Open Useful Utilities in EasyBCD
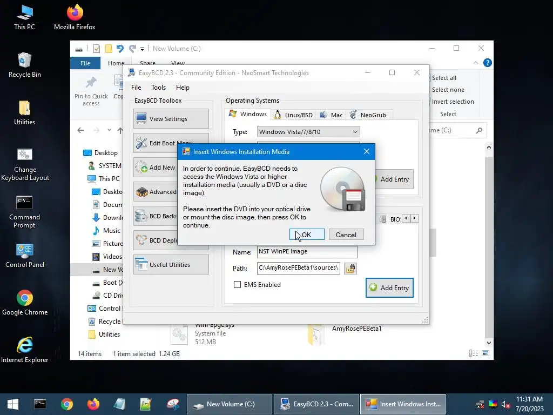Image resolution: width=553 pixels, height=415 pixels. (x=171, y=265)
